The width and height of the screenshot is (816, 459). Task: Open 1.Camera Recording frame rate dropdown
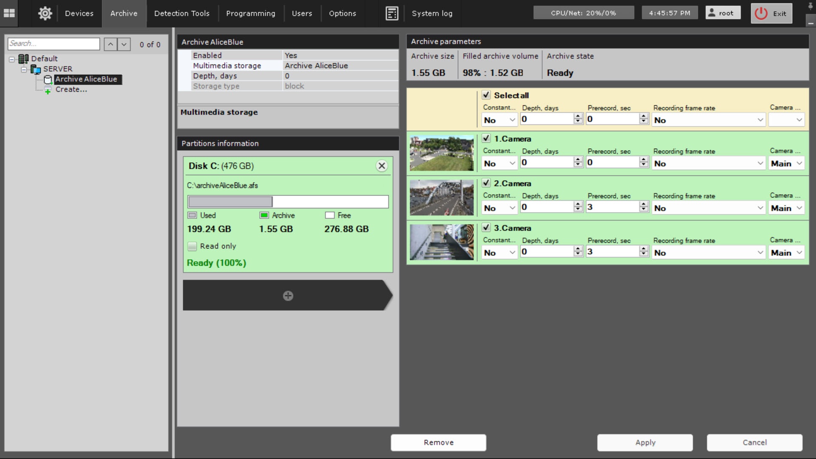click(x=708, y=164)
